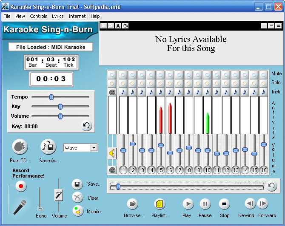This screenshot has width=285, height=226.
Task: Click the Echo slider handle
Action: click(40, 209)
